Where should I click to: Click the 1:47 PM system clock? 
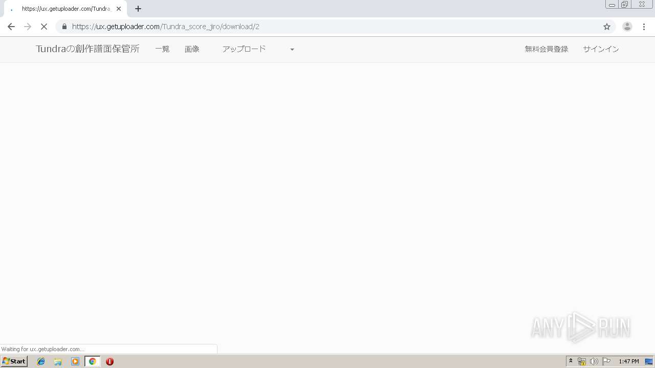coord(629,361)
